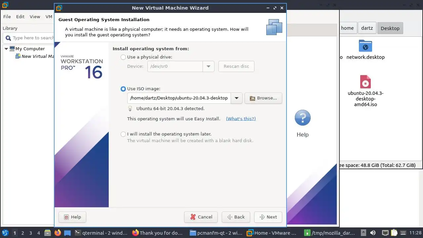The height and width of the screenshot is (238, 423).
Task: Click the free space status bar text
Action: coord(377,165)
